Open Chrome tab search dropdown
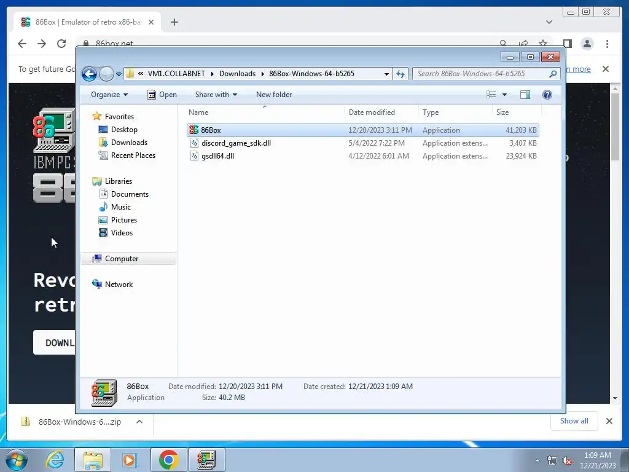Image resolution: width=629 pixels, height=472 pixels. 549,22
